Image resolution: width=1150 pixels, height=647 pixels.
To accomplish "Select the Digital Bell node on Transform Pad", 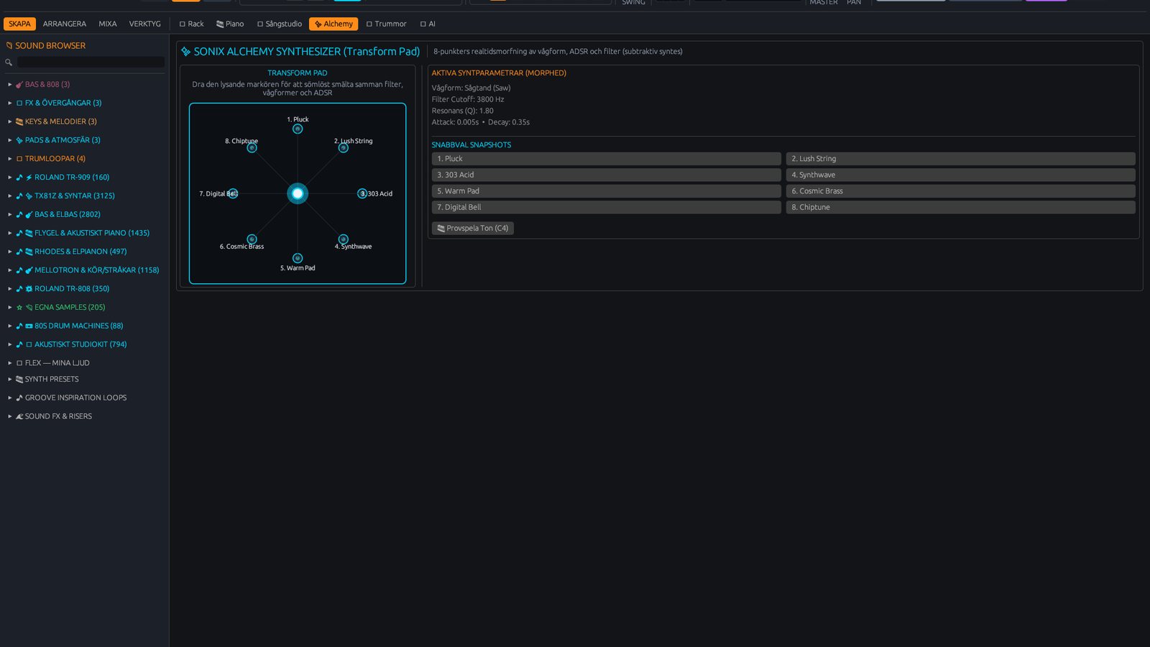I will click(x=233, y=193).
